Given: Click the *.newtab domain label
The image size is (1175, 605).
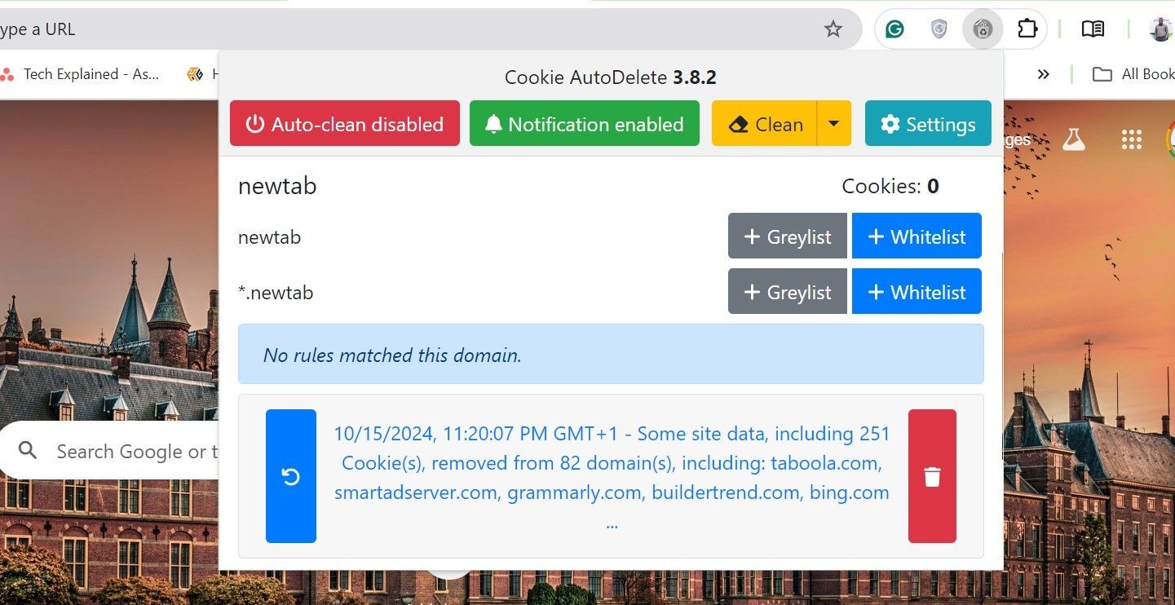Looking at the screenshot, I should pos(276,293).
